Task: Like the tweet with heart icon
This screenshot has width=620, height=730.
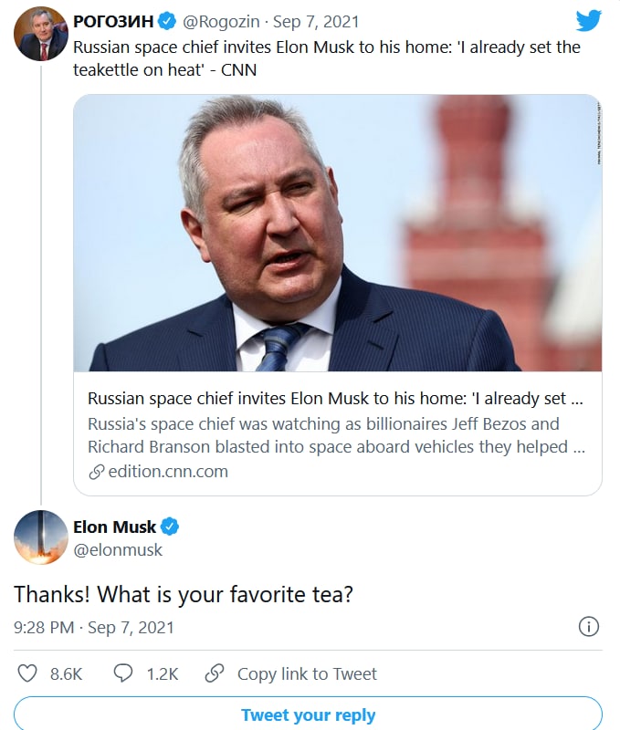Action: click(x=28, y=674)
